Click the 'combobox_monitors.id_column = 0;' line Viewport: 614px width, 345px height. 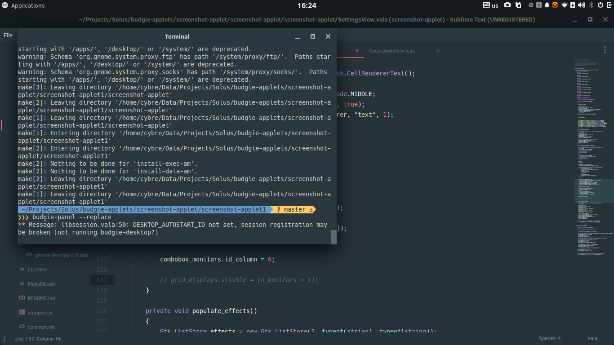217,260
